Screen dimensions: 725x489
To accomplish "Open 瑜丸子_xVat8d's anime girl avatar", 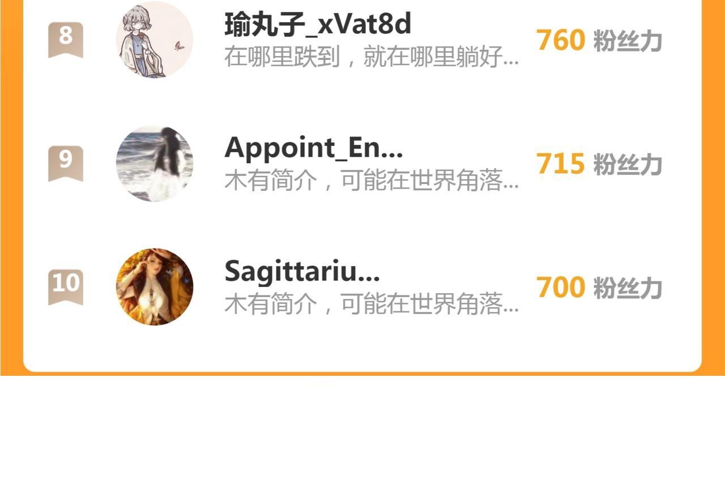I will tap(155, 40).
